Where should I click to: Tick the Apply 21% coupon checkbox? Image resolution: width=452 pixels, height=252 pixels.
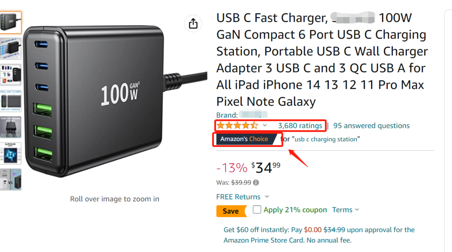(x=257, y=210)
